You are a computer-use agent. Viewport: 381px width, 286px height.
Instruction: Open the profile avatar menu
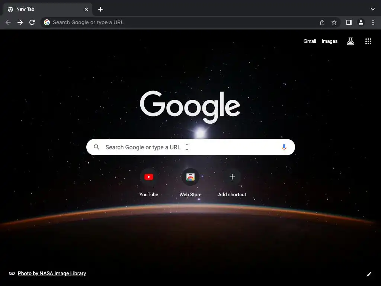click(361, 22)
